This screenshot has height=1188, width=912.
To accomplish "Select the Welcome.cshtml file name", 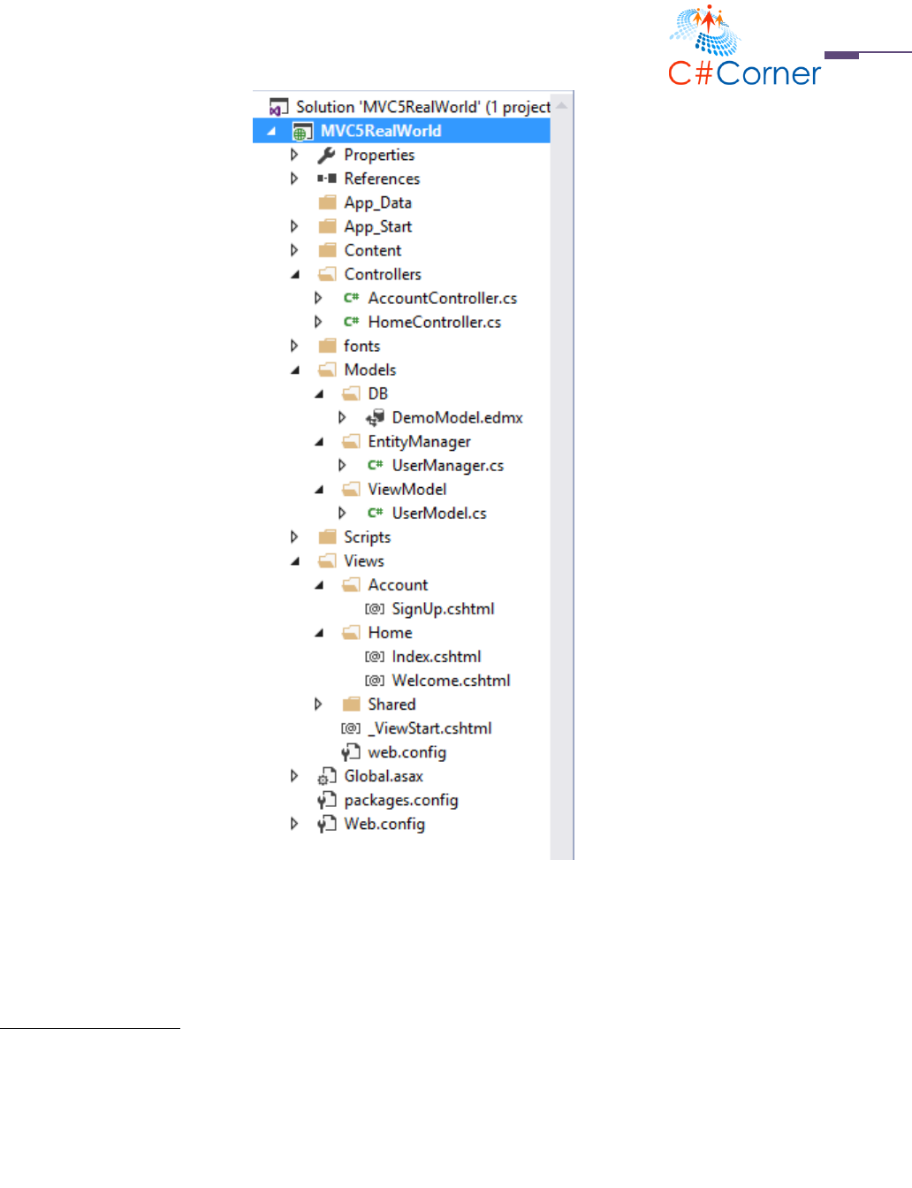I will pos(451,681).
